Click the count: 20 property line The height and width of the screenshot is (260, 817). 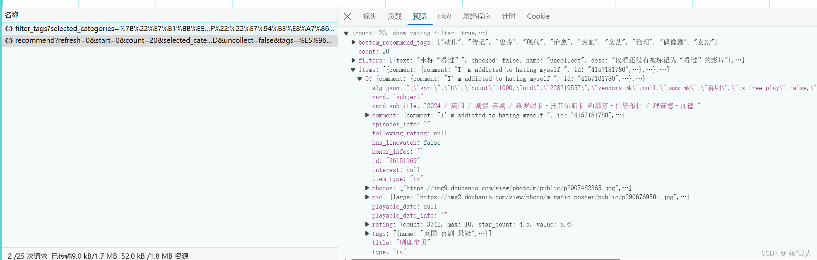(374, 51)
